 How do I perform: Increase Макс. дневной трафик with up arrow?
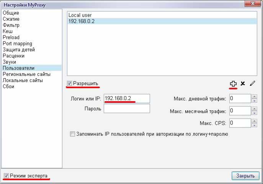(x=255, y=97)
